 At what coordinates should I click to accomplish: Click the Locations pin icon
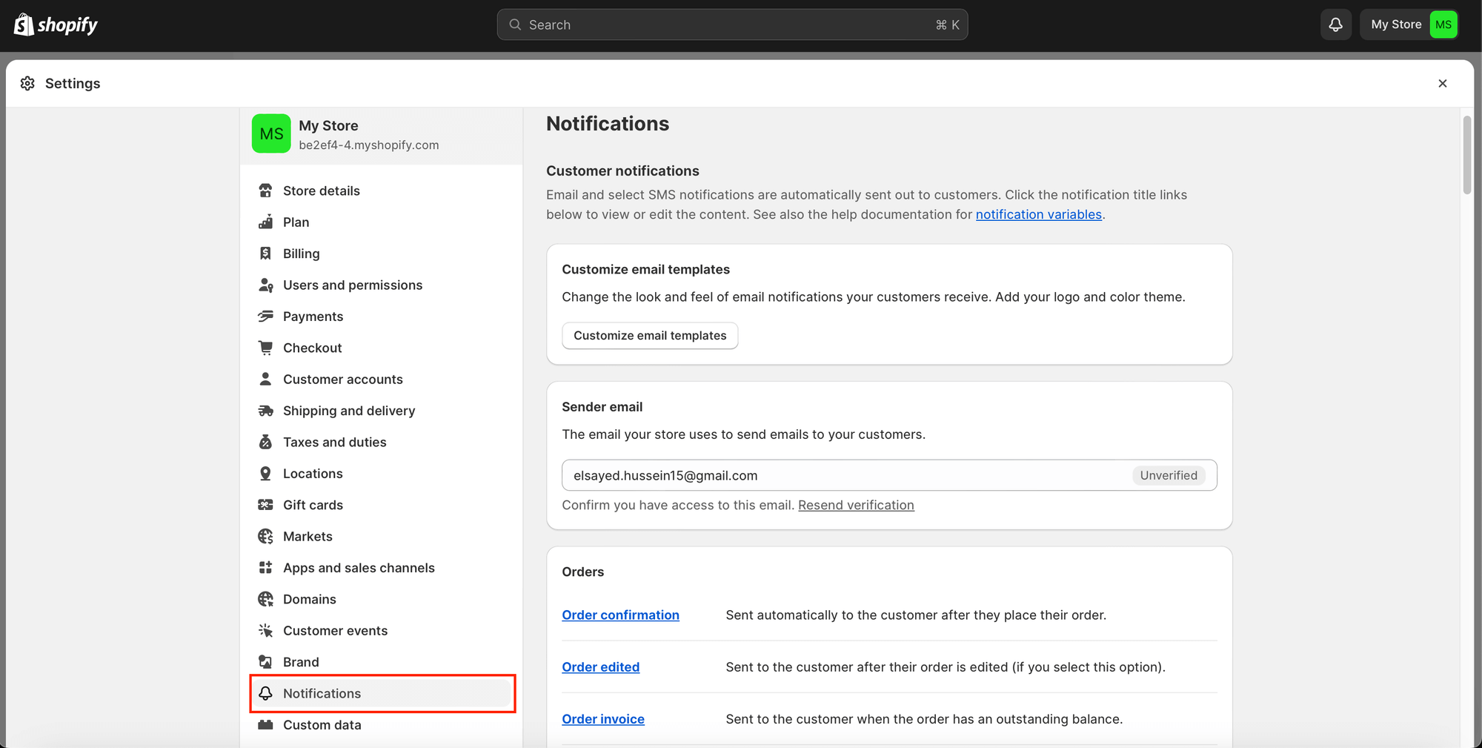tap(265, 474)
